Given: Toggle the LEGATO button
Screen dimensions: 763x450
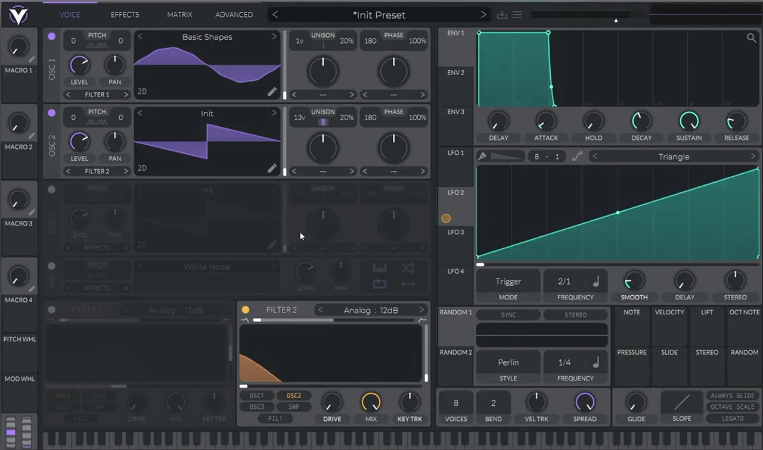Looking at the screenshot, I should coord(733,418).
